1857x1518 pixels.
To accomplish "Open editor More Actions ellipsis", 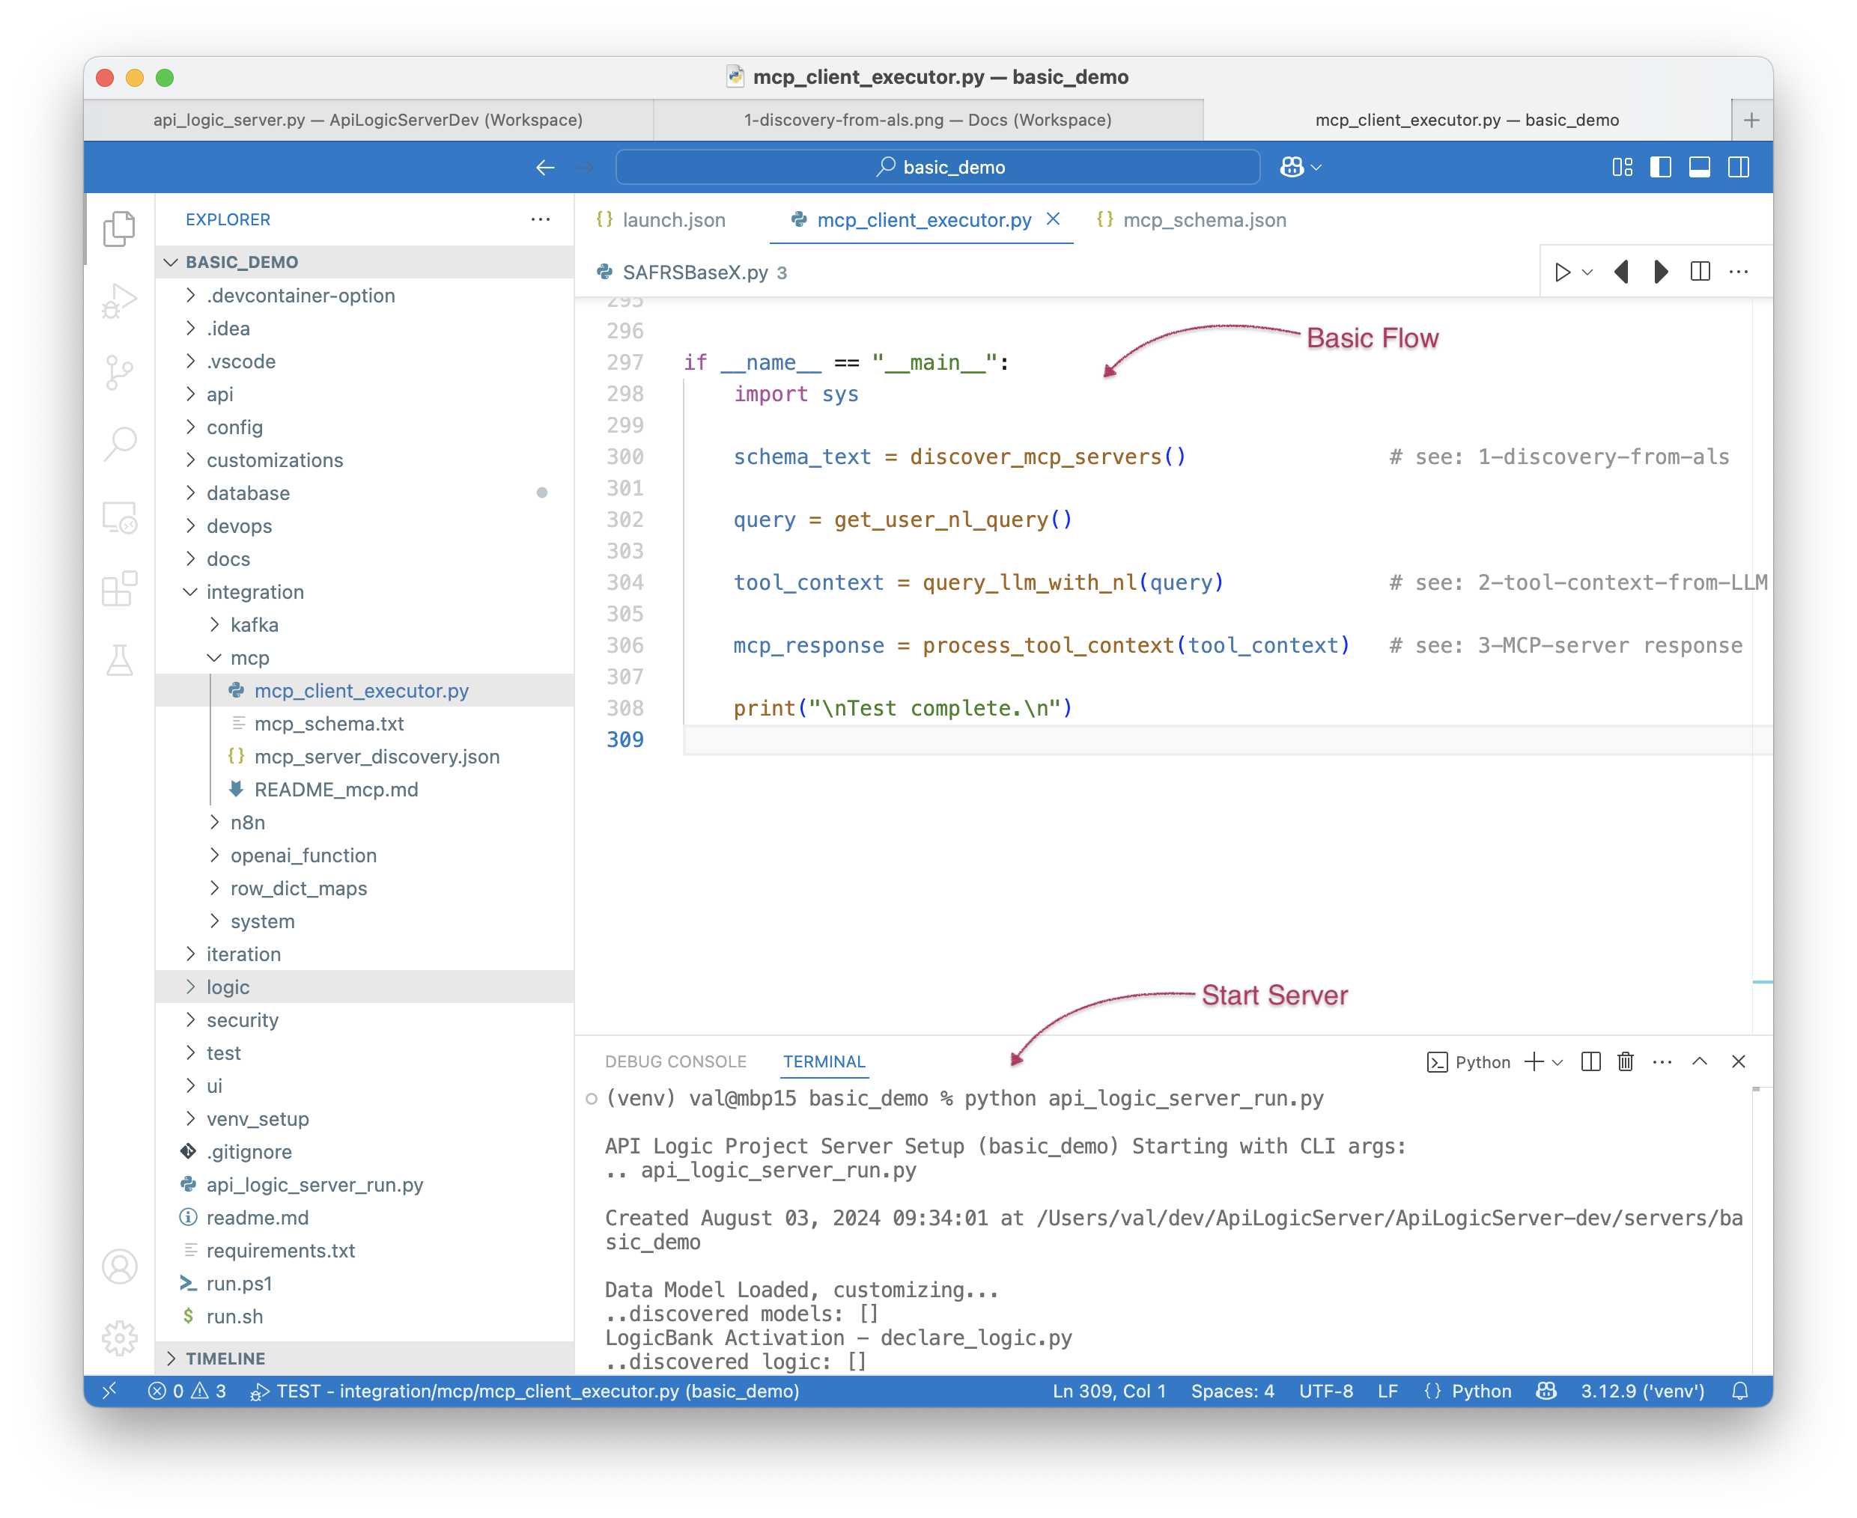I will [1739, 272].
